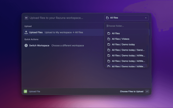Click folder icon beside All files / Demo today / Send...
This screenshot has height=108, width=173.
109,50
